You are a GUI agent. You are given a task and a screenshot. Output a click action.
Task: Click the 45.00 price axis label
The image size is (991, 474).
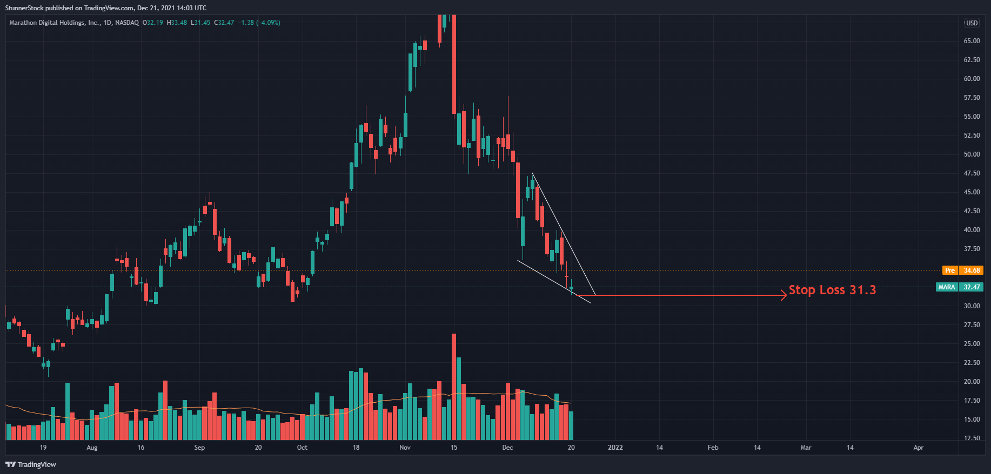click(x=972, y=192)
